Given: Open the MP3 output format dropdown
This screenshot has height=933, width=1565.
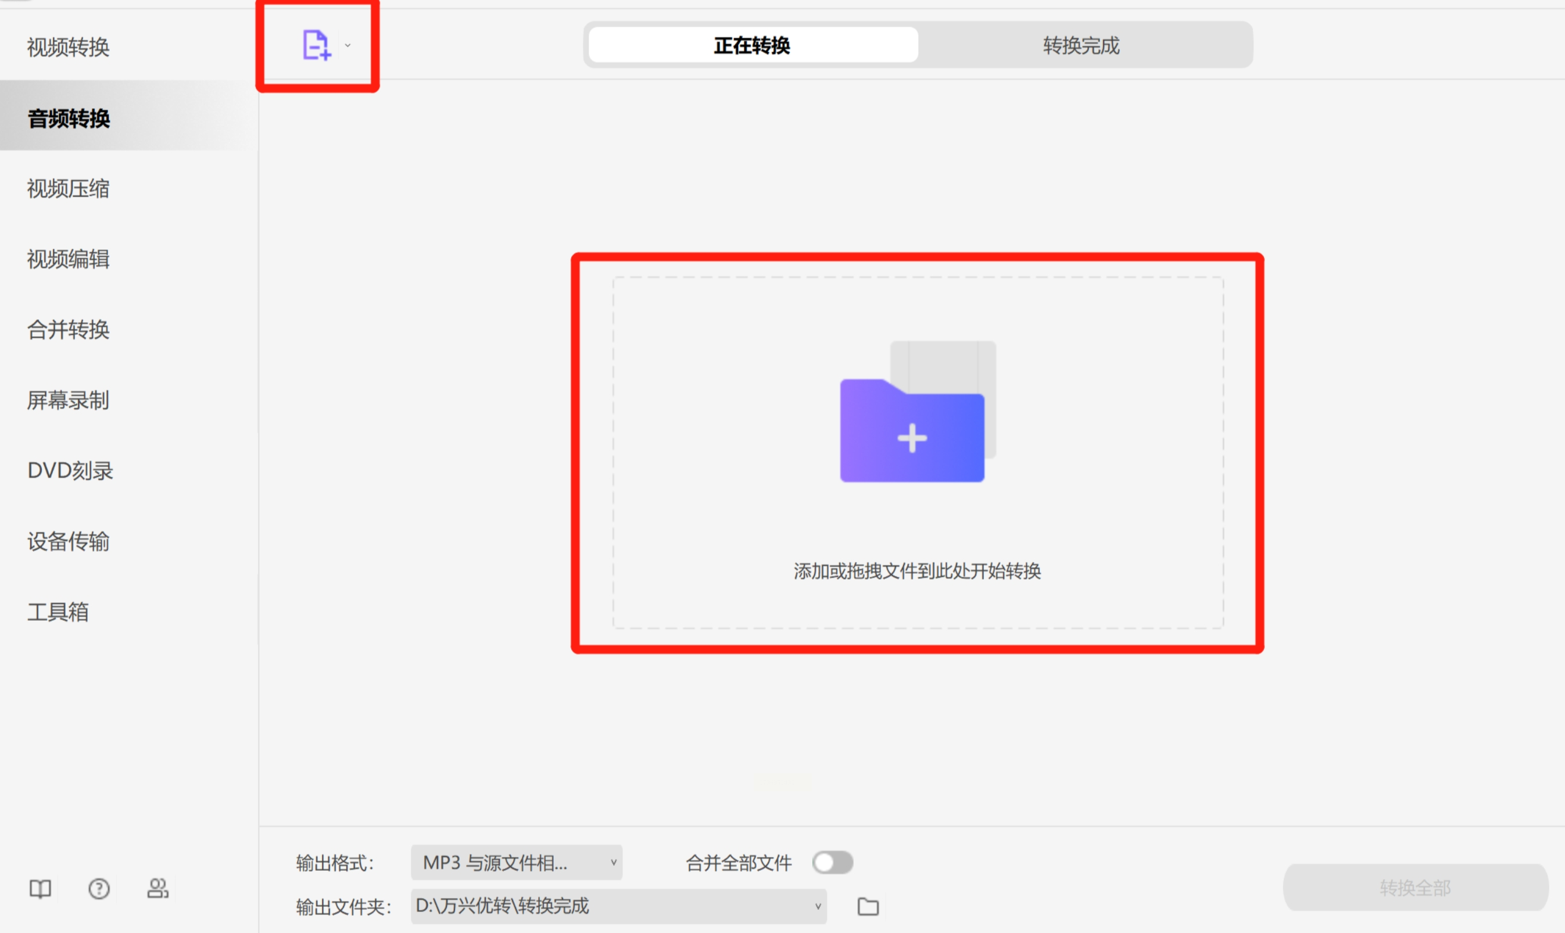Looking at the screenshot, I should (x=517, y=863).
